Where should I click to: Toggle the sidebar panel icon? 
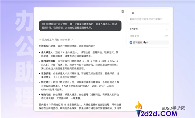point(123,12)
